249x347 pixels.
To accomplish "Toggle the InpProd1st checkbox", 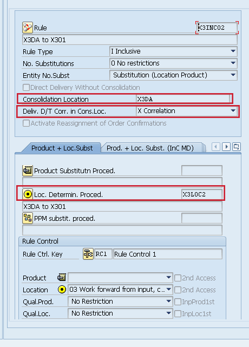I will tap(178, 302).
